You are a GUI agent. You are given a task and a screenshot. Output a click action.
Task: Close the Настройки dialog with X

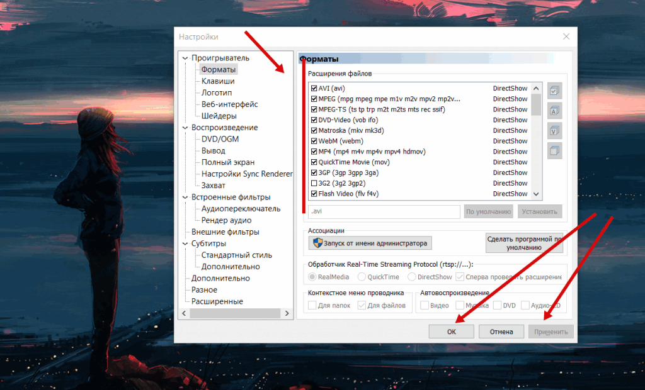point(566,37)
